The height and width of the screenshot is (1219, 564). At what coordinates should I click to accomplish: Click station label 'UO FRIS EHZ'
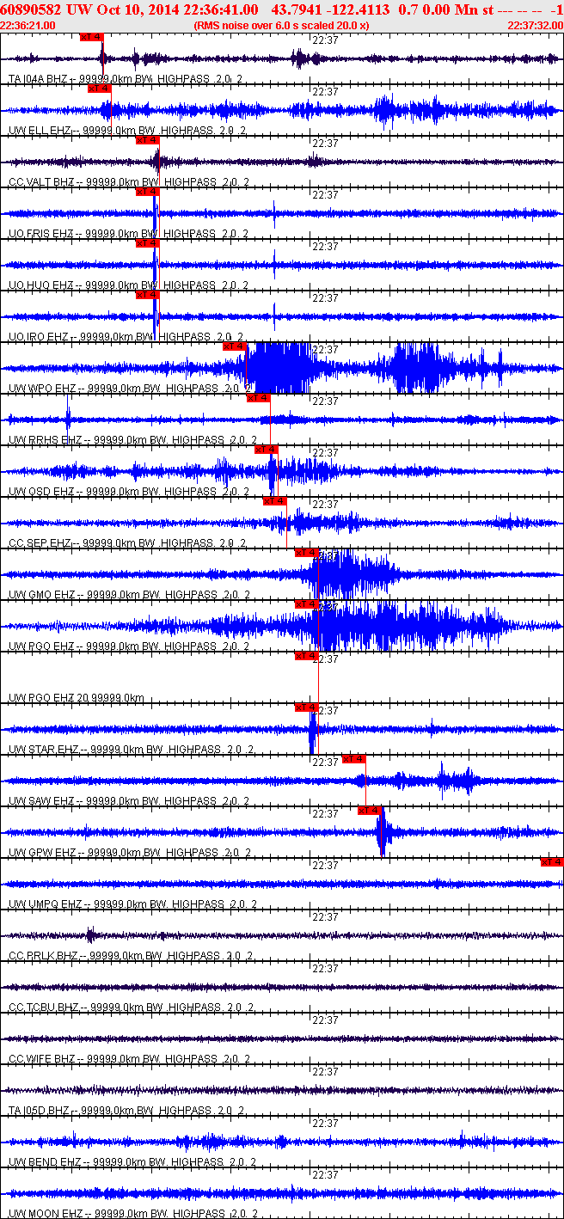click(41, 234)
